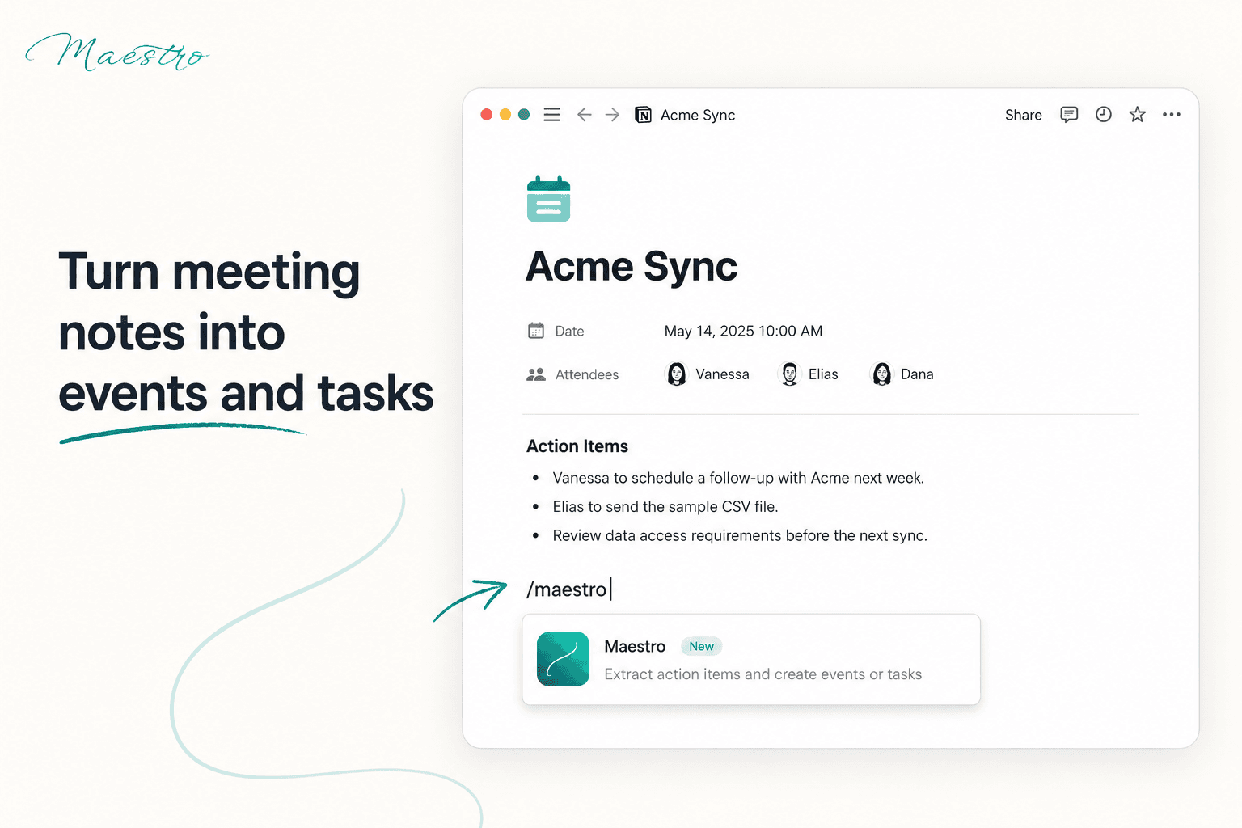Click Elias's avatar
1242x828 pixels.
(x=790, y=374)
